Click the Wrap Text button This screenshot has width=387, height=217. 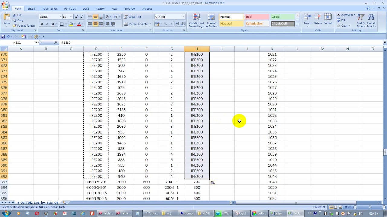(x=133, y=17)
